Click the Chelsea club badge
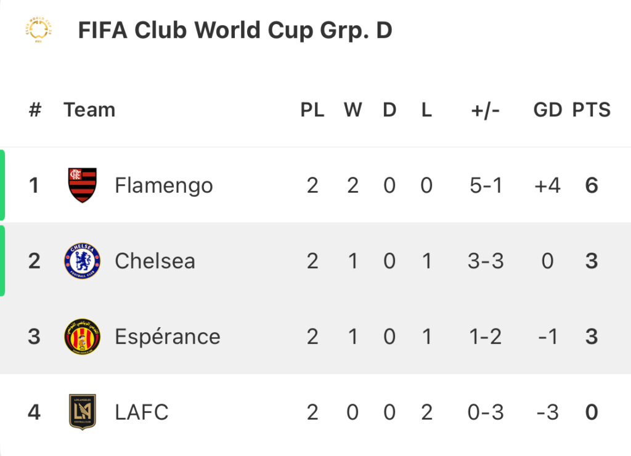This screenshot has width=631, height=456. (x=83, y=261)
